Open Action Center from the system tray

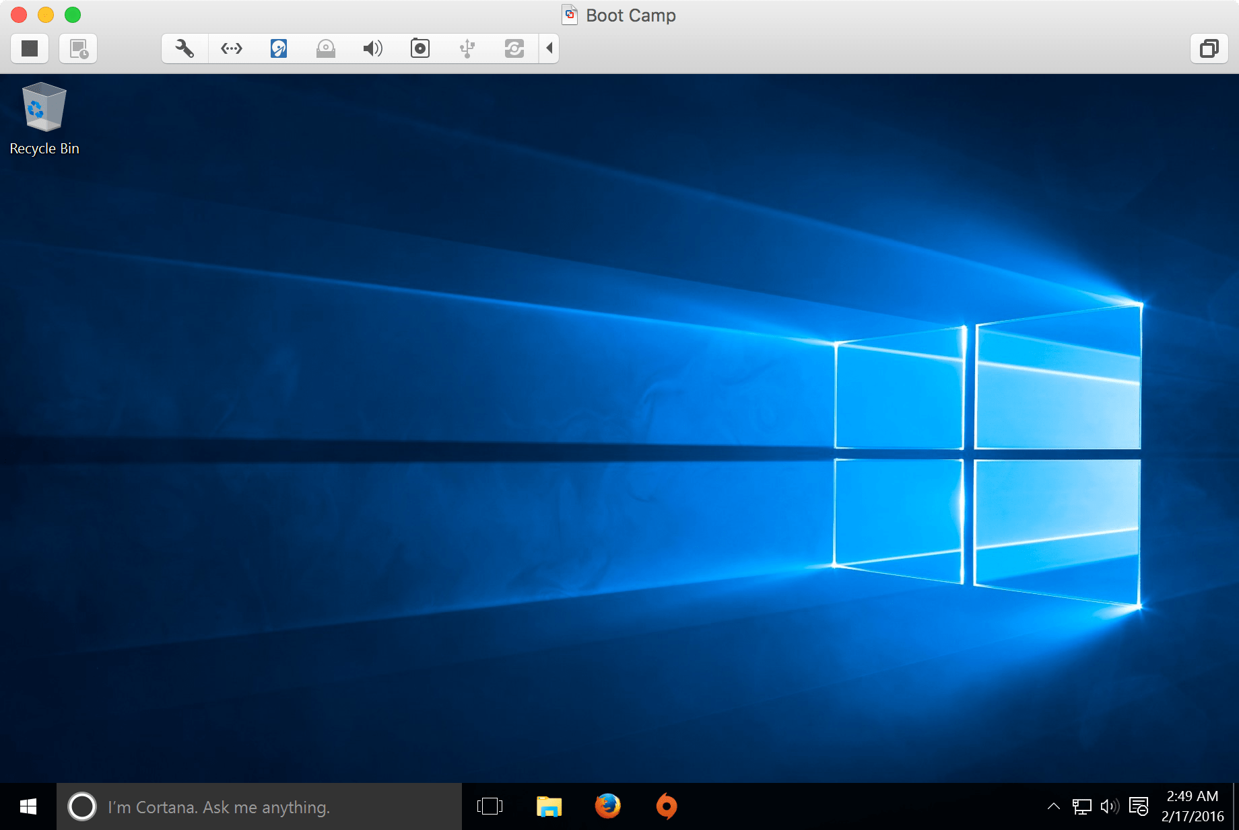(1139, 806)
